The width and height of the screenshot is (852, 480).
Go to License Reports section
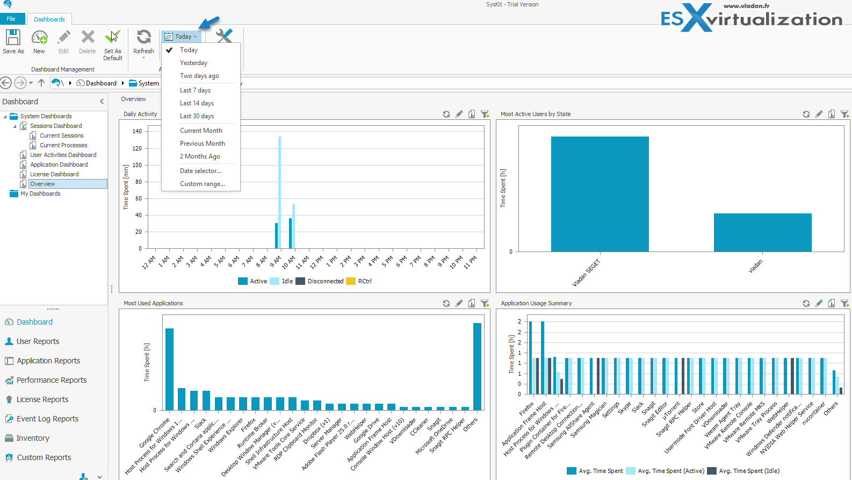click(42, 399)
